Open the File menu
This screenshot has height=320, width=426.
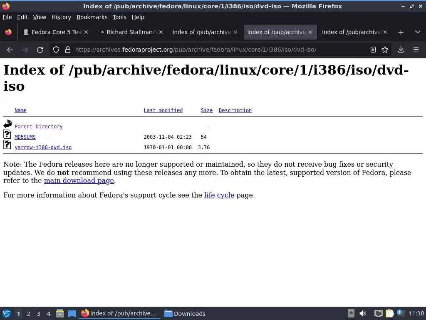coord(7,17)
